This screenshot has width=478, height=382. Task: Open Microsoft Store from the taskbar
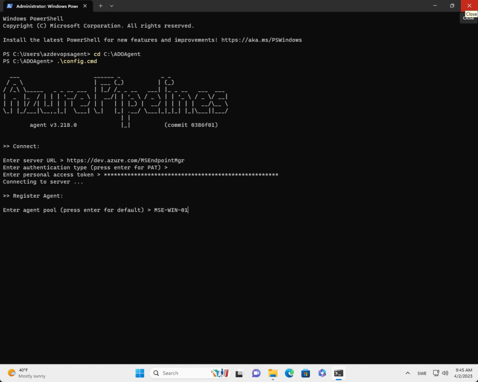(x=306, y=373)
